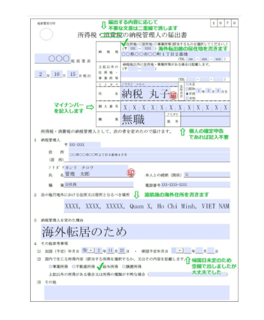This screenshot has width=264, height=320.
Task: Click the 納税地 address field ○○県○○市○○町1丁目2番地
Action: (175, 54)
